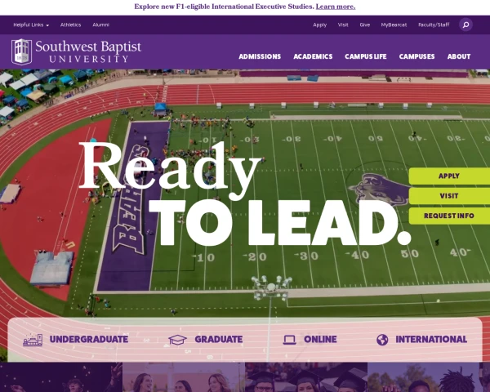Open the Campuses menu
The width and height of the screenshot is (490, 392).
click(416, 56)
